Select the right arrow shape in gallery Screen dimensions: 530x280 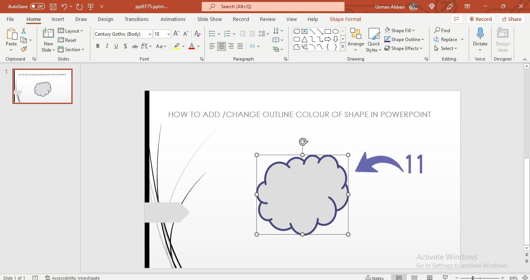[328, 39]
